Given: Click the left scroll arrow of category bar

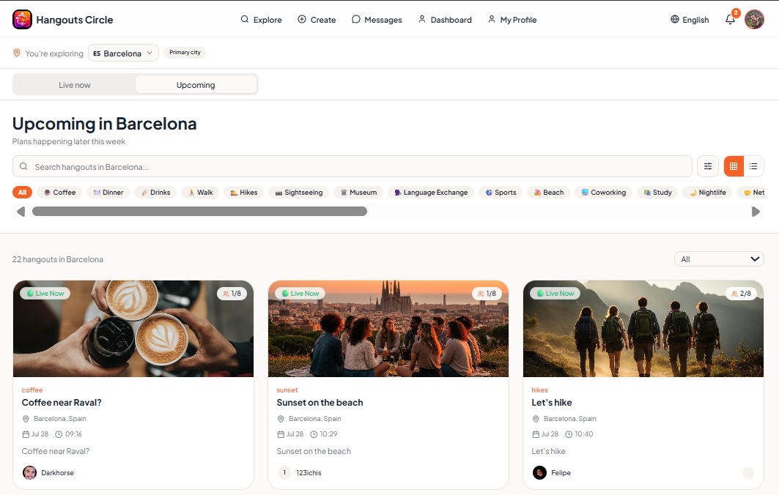Looking at the screenshot, I should point(21,212).
